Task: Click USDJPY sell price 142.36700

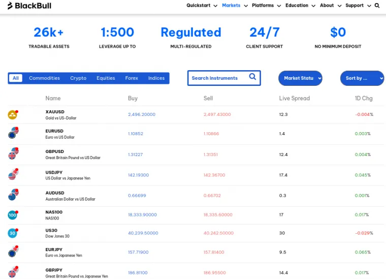Action: pos(214,175)
